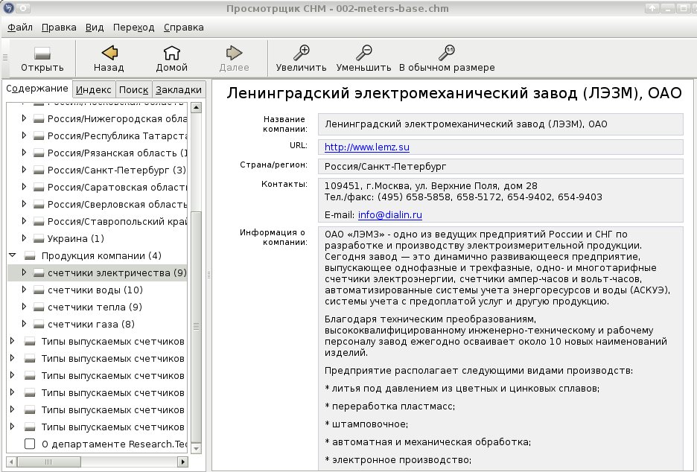Click book icon of Россия/Республика Татарстан row

pyautogui.click(x=39, y=136)
